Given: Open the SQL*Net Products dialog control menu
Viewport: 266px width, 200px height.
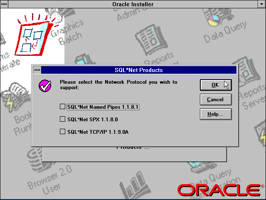Looking at the screenshot, I should pos(37,70).
